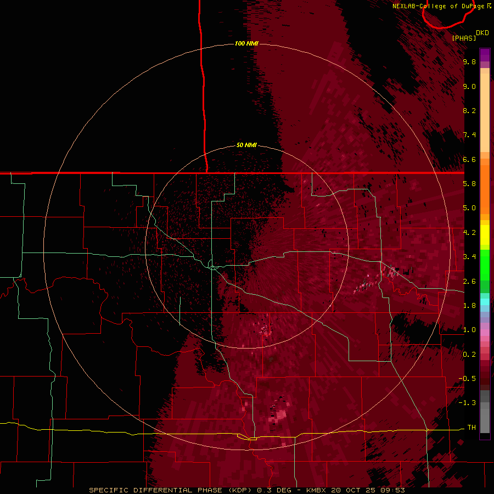Select the 8.2 value on the color scale

click(x=469, y=110)
